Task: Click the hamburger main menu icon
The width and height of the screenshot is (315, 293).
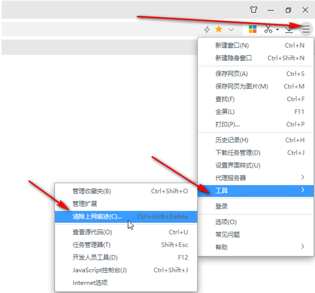Action: click(306, 29)
